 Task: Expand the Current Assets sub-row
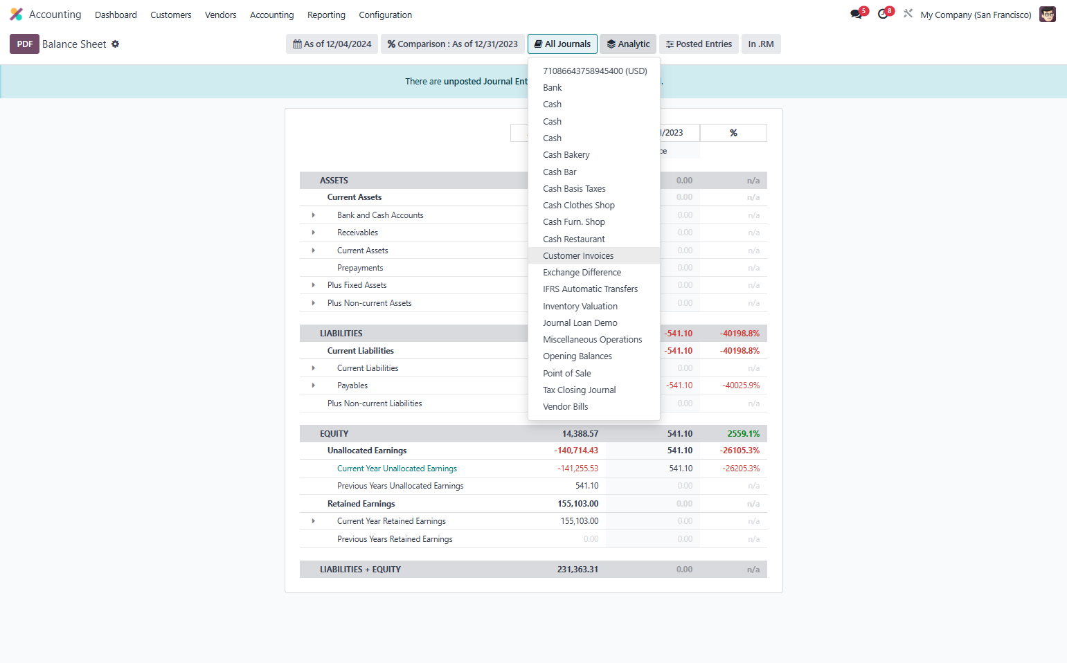[314, 251]
